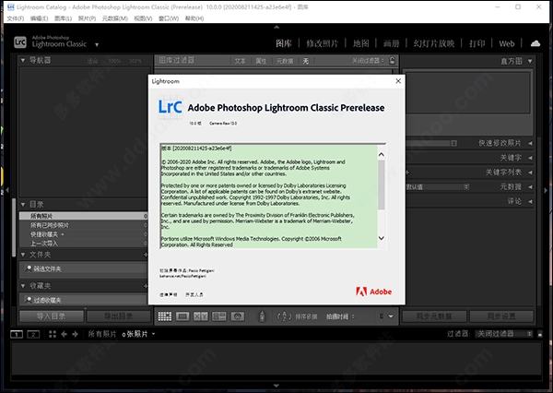
Task: Open survey view in the toolbar
Action: (x=218, y=316)
